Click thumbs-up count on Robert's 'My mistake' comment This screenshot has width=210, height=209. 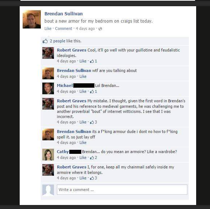(x=93, y=122)
